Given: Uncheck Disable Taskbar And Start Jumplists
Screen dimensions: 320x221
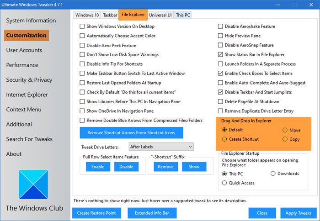Looking at the screenshot, I should 220,92.
